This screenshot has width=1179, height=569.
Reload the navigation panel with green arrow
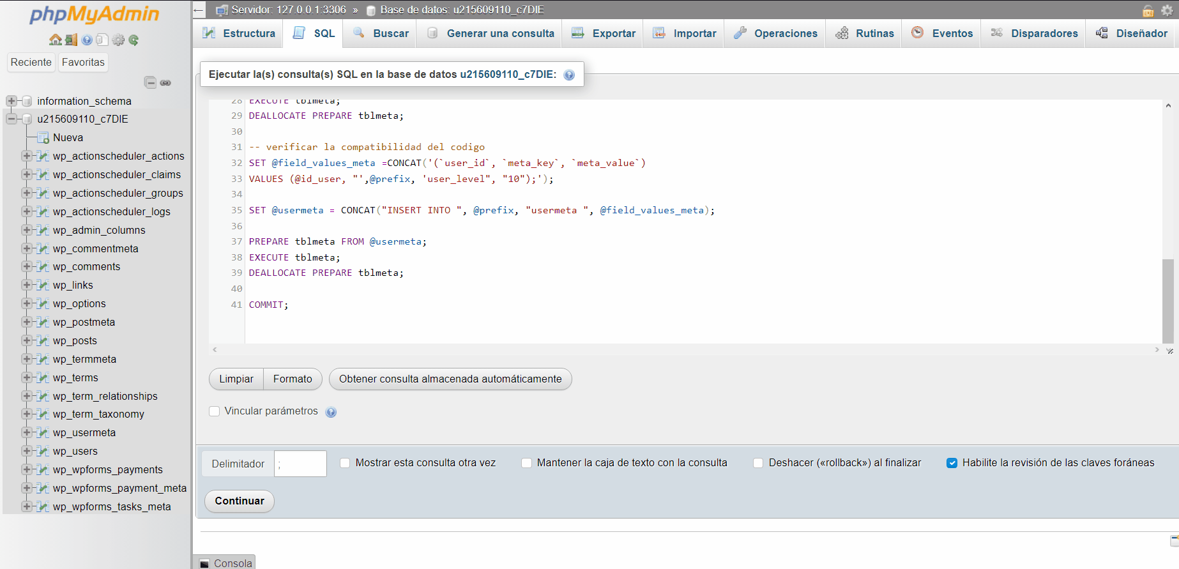133,40
